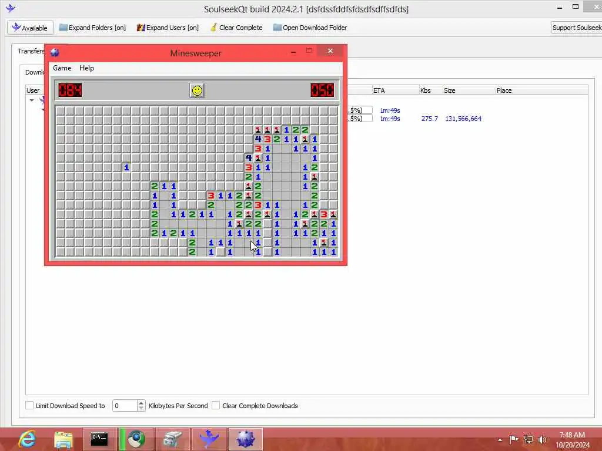Click the flag directly right of the dark 4
The height and width of the screenshot is (451, 602).
[x=258, y=158]
